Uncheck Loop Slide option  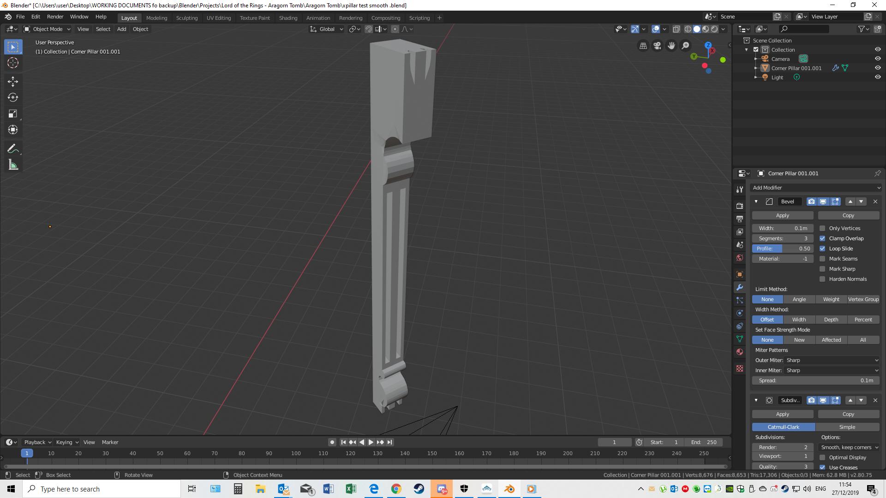(822, 249)
